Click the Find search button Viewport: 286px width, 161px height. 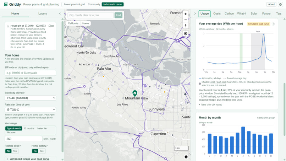coord(119,15)
